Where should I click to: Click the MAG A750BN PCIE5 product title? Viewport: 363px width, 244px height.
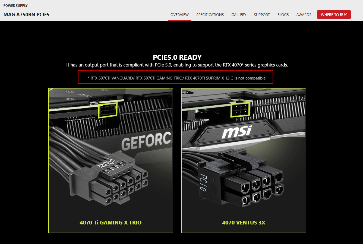click(26, 15)
